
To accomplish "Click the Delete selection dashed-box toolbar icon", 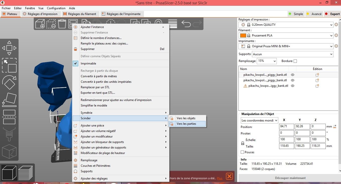I will tap(51, 24).
